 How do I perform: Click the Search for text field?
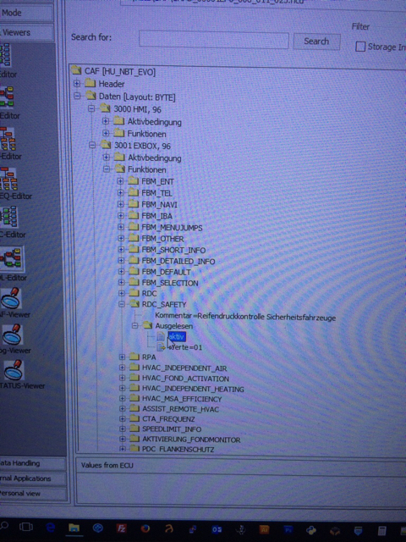[x=214, y=40]
